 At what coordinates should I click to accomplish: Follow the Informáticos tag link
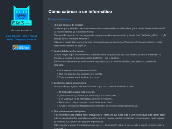[x=66, y=19]
